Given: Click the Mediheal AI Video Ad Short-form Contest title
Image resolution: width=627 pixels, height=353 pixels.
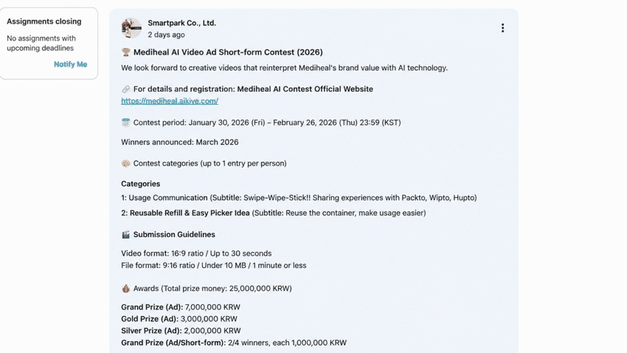Looking at the screenshot, I should [228, 52].
